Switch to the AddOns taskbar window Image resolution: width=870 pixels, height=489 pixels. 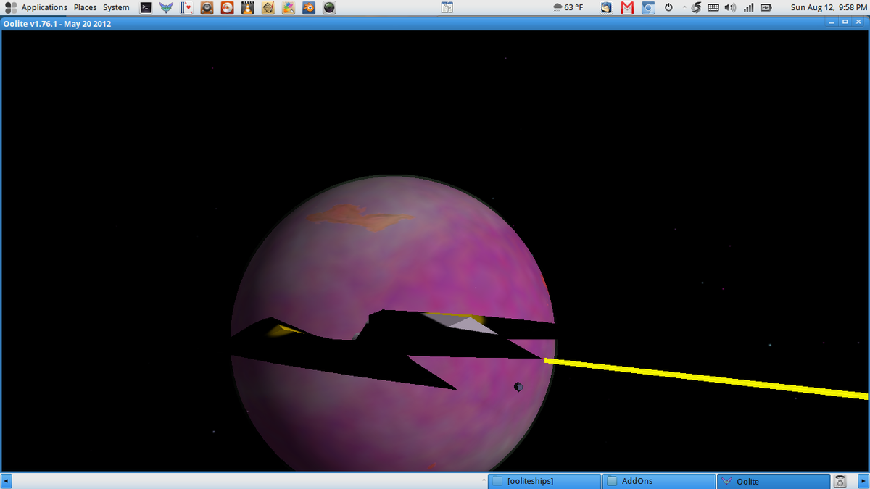tap(658, 481)
